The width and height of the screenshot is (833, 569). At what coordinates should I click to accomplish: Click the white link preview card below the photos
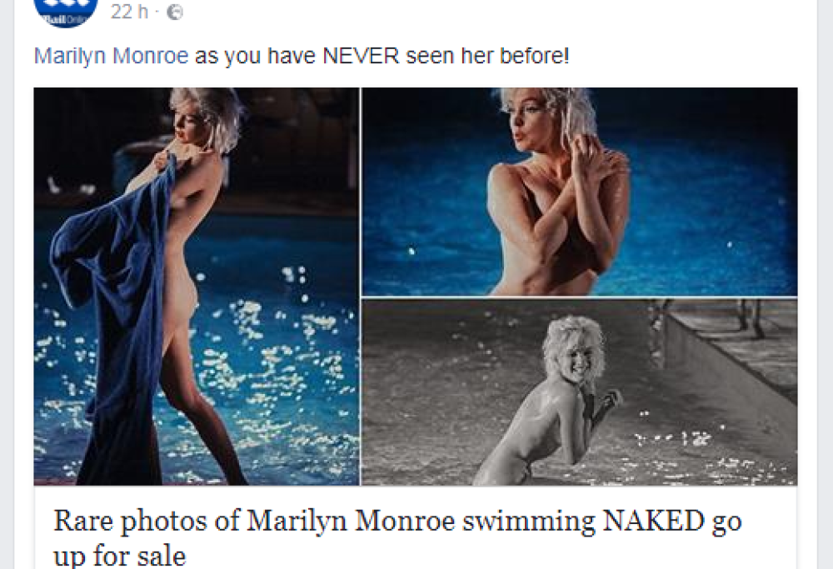click(416, 528)
